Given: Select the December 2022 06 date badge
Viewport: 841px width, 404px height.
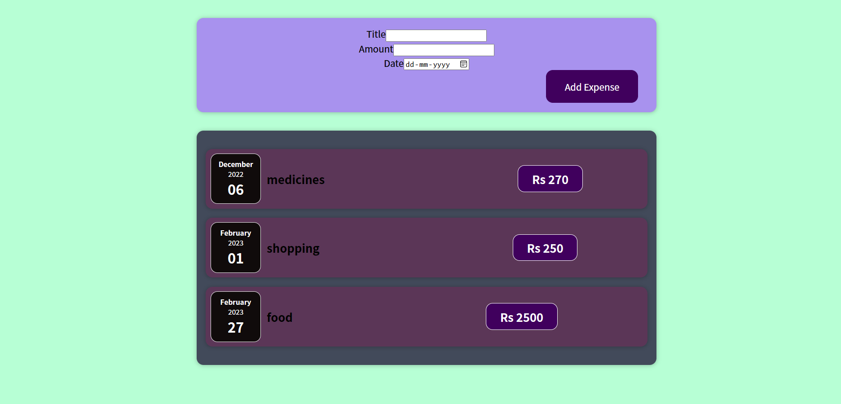Looking at the screenshot, I should tap(236, 179).
